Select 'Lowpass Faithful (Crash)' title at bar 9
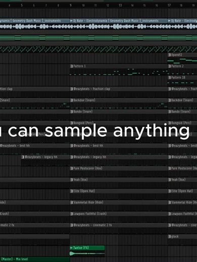197x262 pixels. tap(90, 214)
